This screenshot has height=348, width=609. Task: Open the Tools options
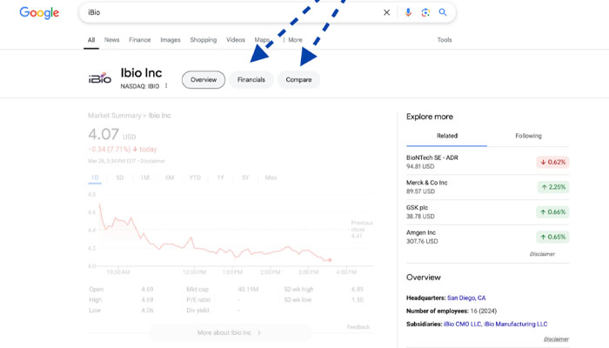click(445, 40)
